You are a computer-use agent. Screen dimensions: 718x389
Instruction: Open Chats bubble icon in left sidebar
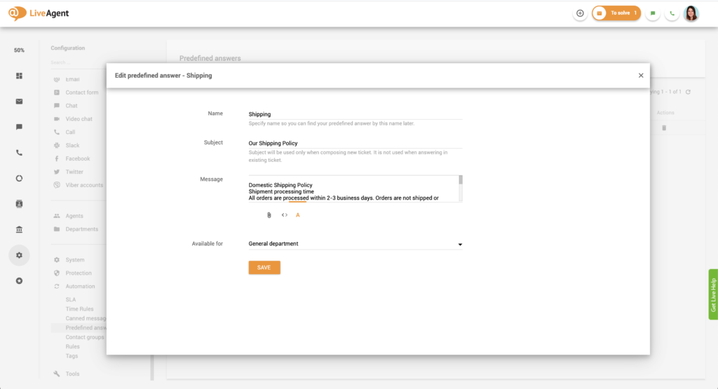(x=19, y=127)
